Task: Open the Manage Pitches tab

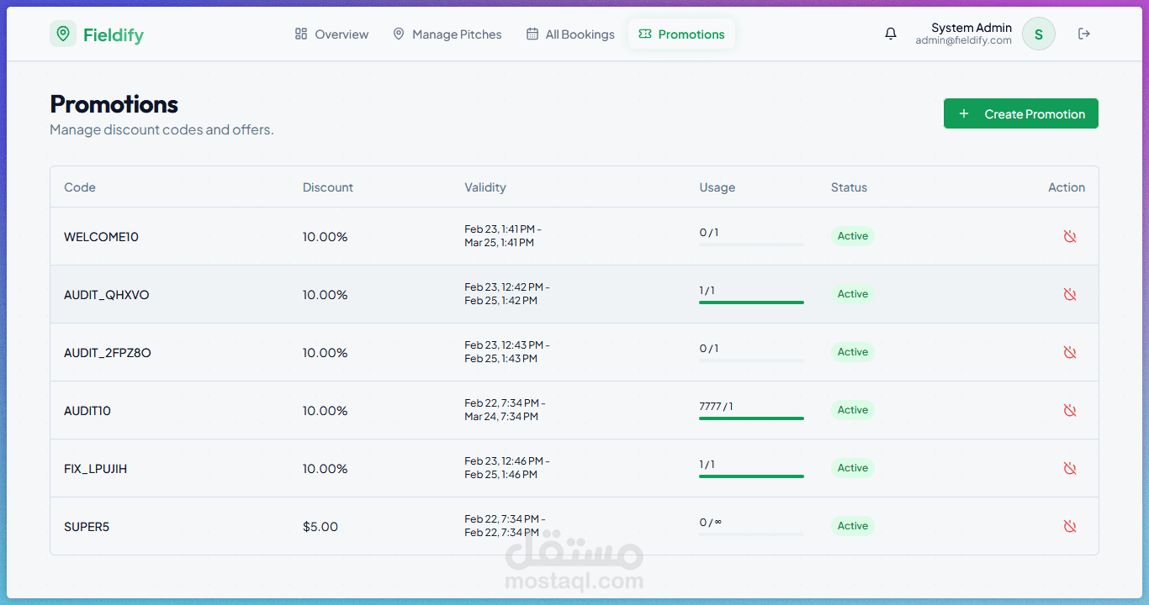Action: 447,34
